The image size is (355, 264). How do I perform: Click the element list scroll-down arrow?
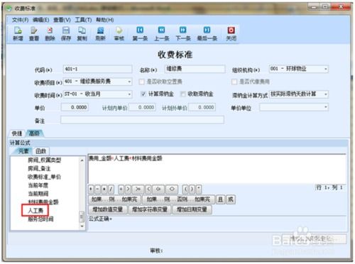[82, 226]
